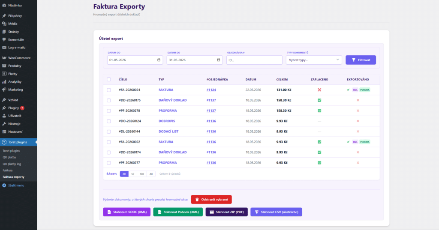The image size is (439, 230).
Task: Click amount 131.00 Kč cell
Action: click(284, 90)
